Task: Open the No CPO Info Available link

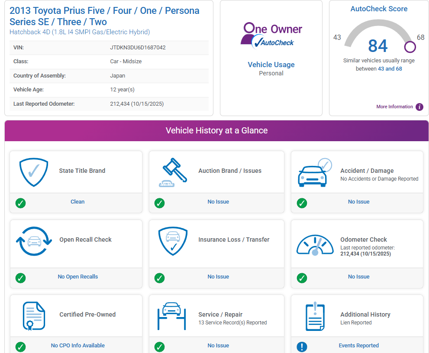Action: coord(78,346)
